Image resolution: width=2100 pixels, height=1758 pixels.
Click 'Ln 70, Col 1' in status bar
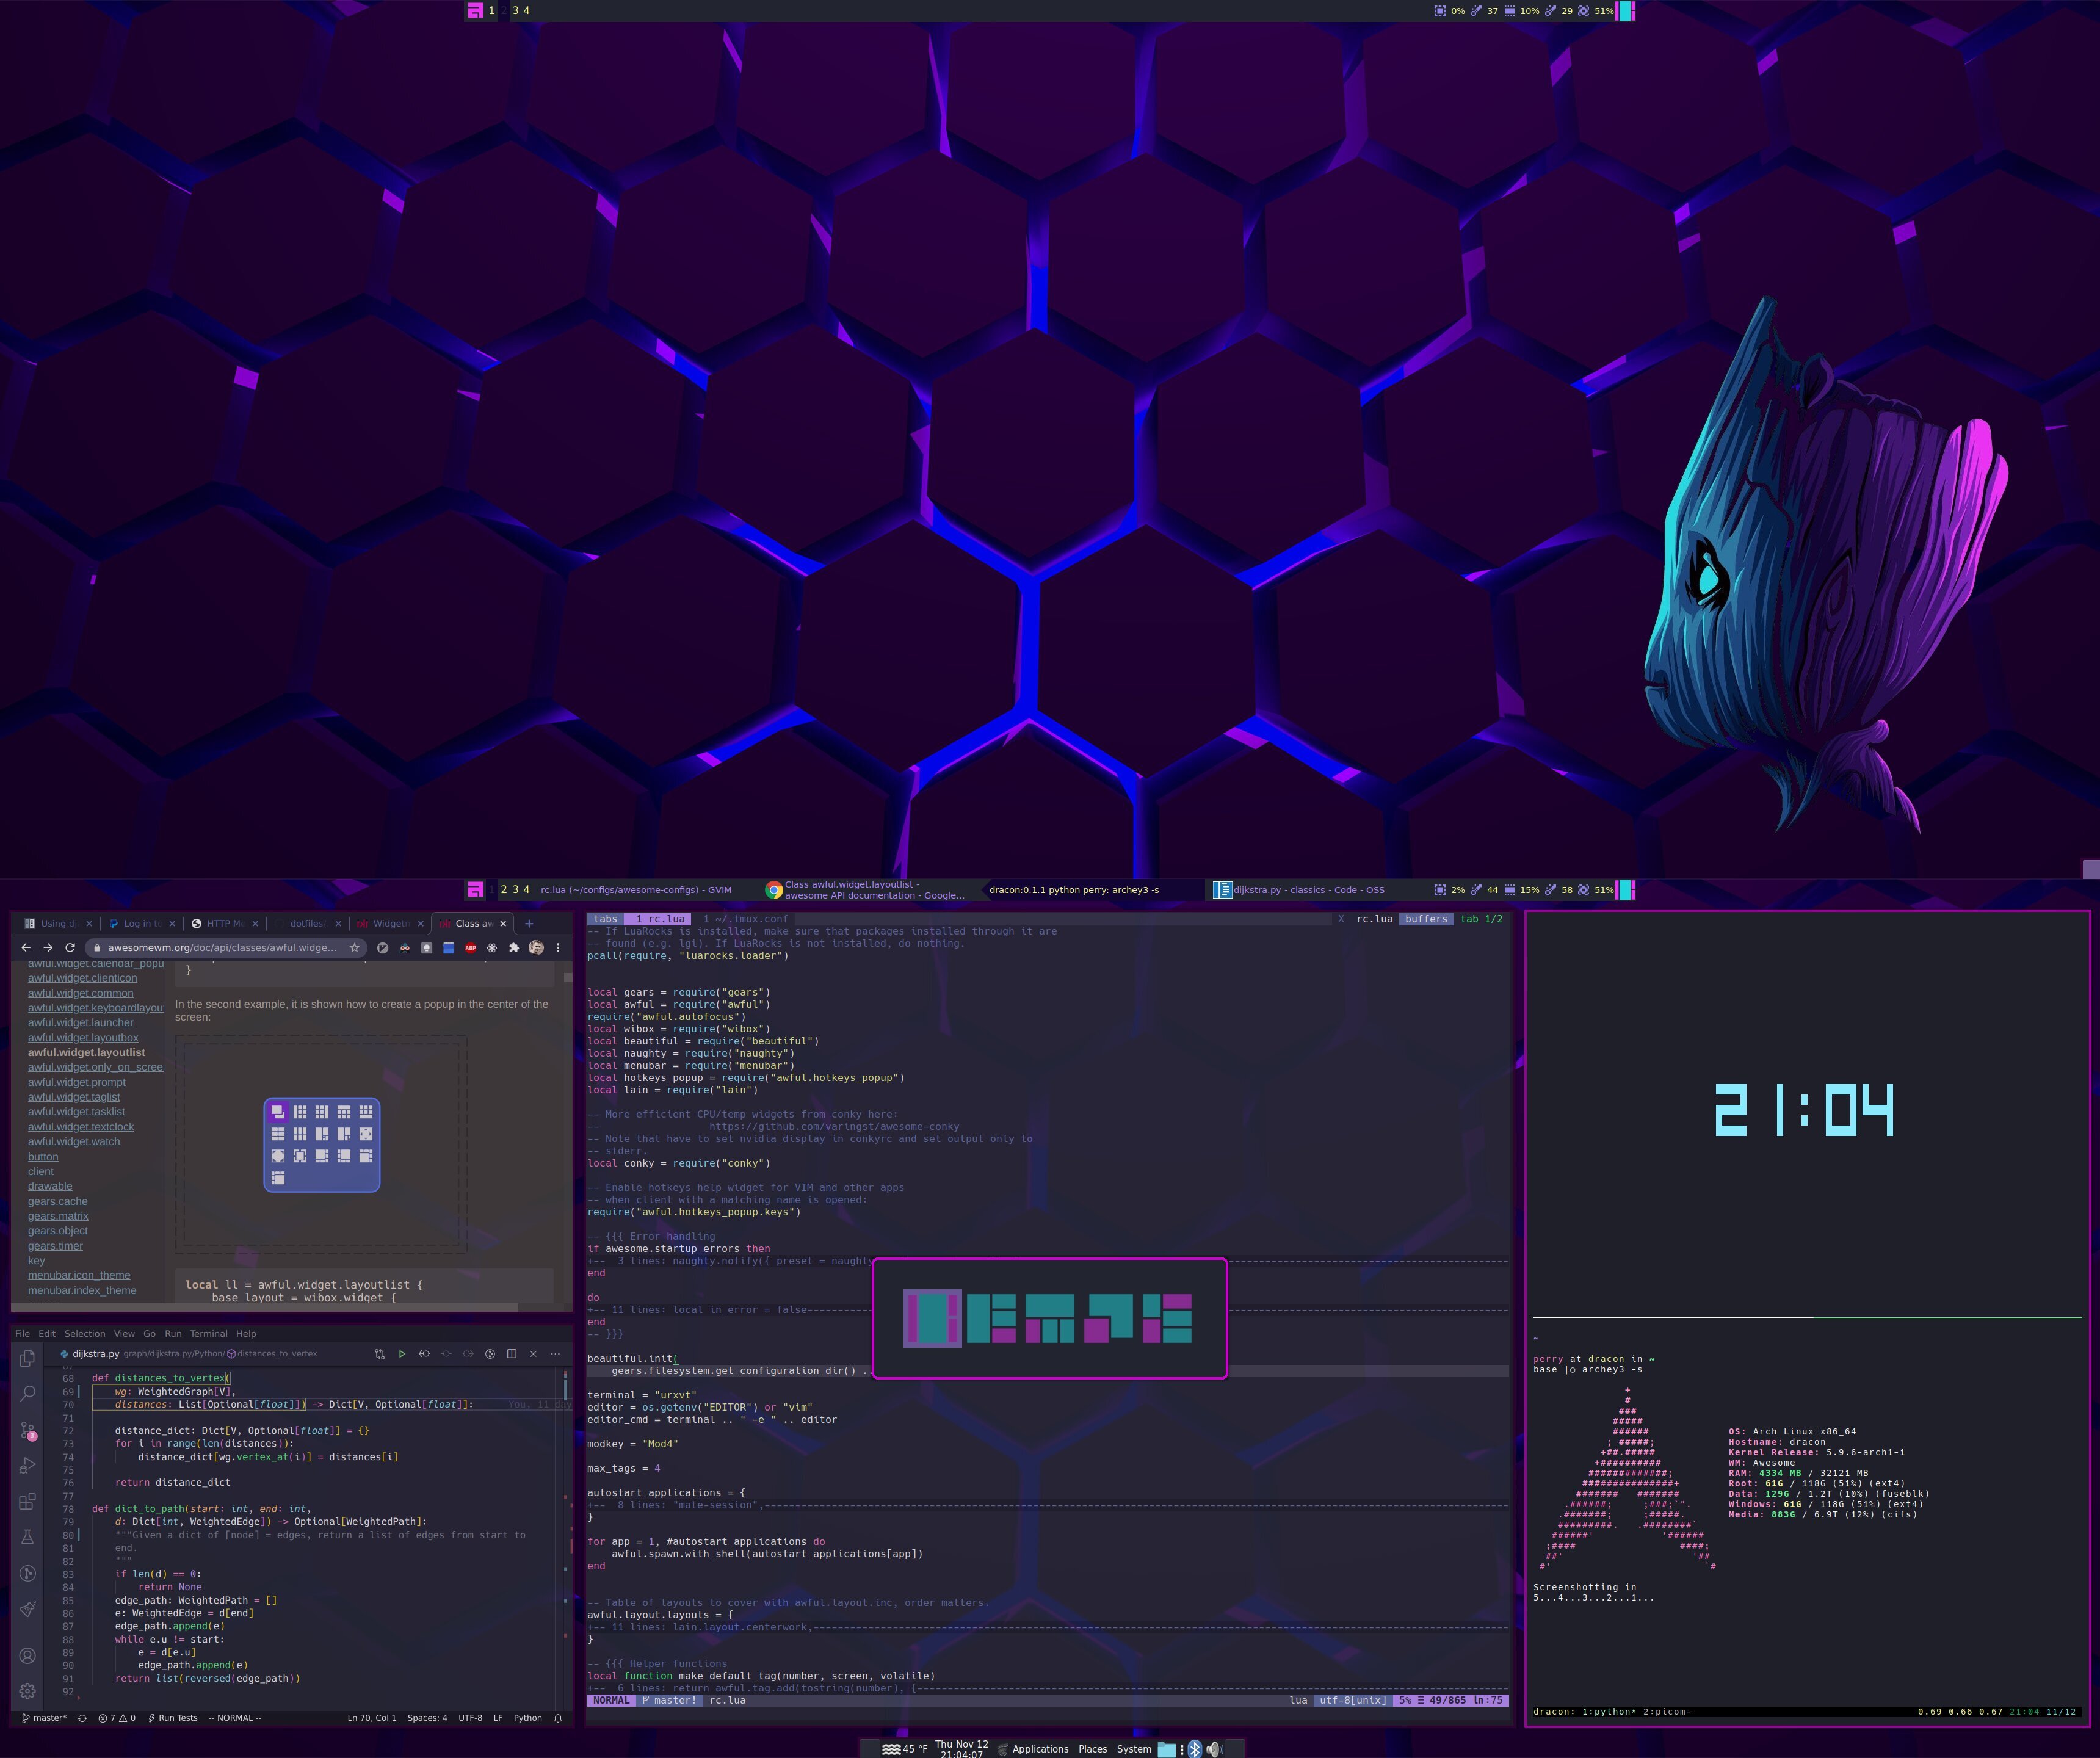(x=372, y=1718)
